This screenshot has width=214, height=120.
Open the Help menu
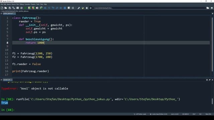(x=45, y=4)
